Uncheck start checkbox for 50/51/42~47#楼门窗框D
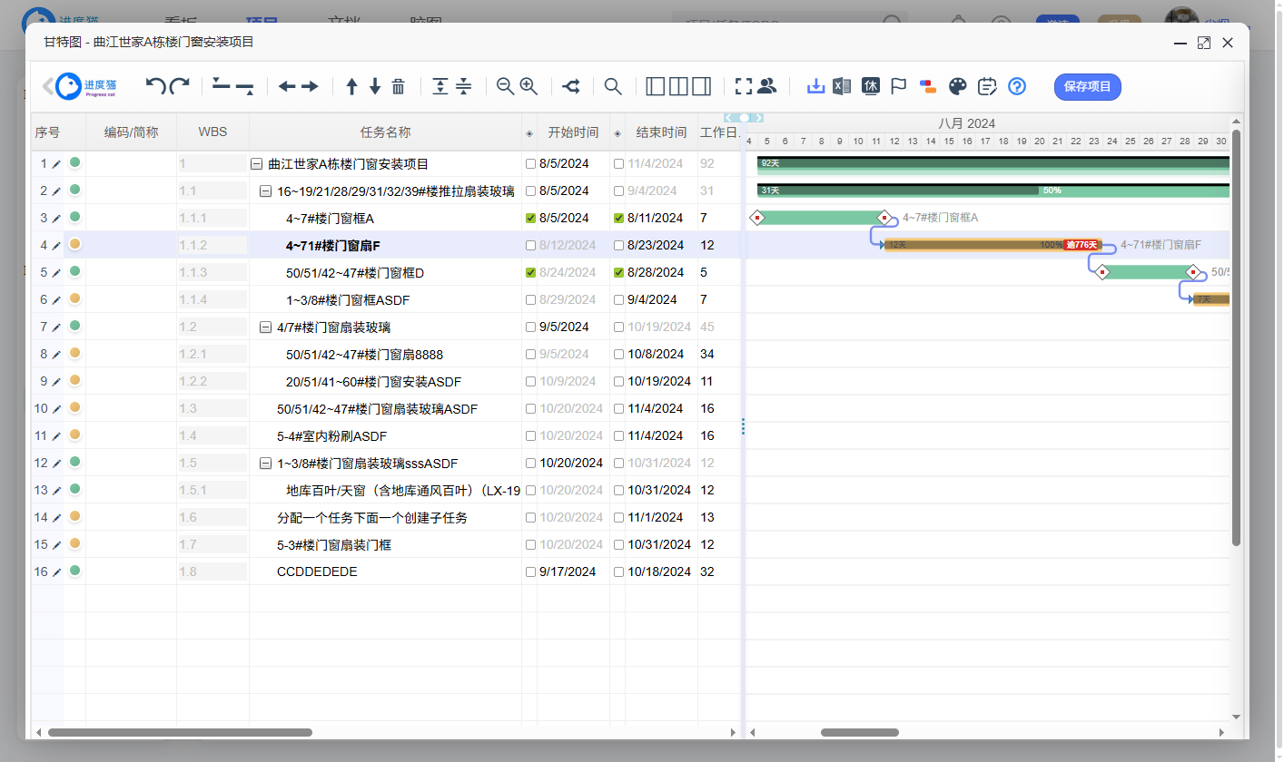The image size is (1284, 762). [x=530, y=273]
